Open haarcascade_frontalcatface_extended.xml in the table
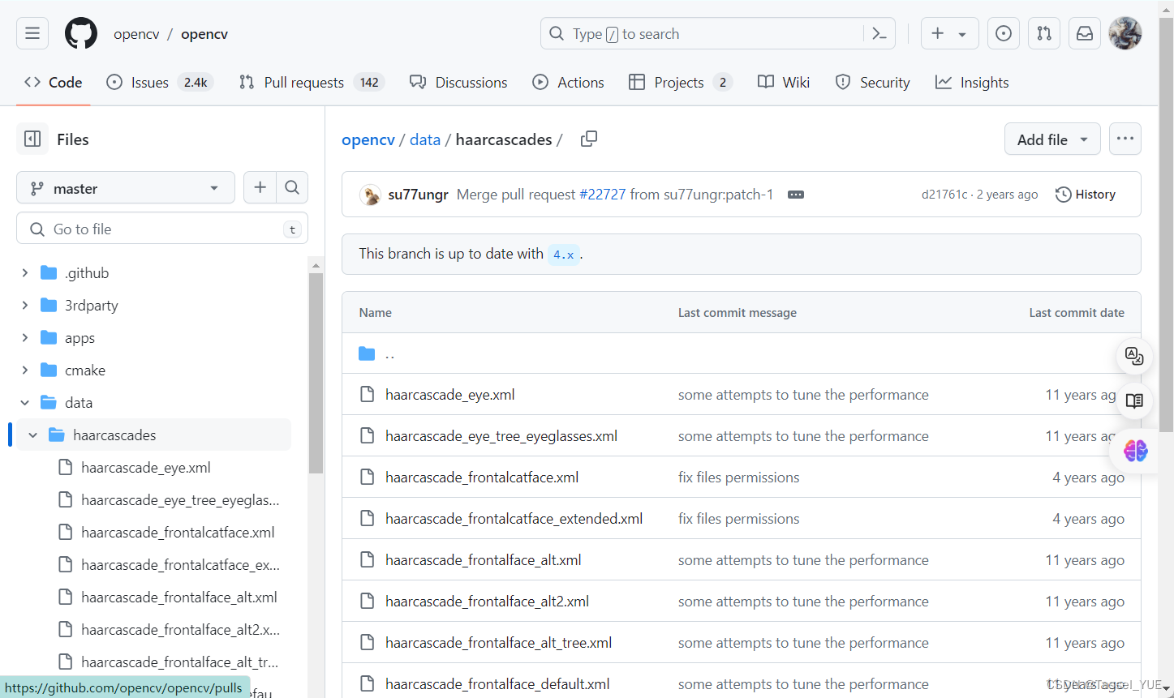 point(514,519)
